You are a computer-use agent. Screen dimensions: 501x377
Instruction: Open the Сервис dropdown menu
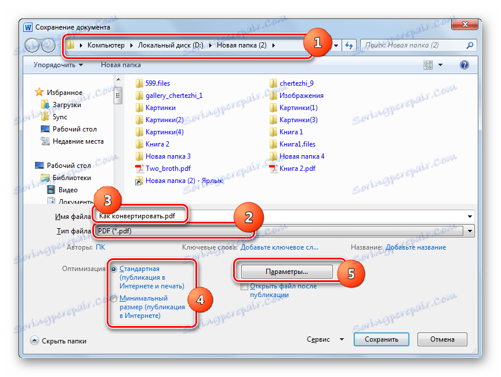coord(325,339)
